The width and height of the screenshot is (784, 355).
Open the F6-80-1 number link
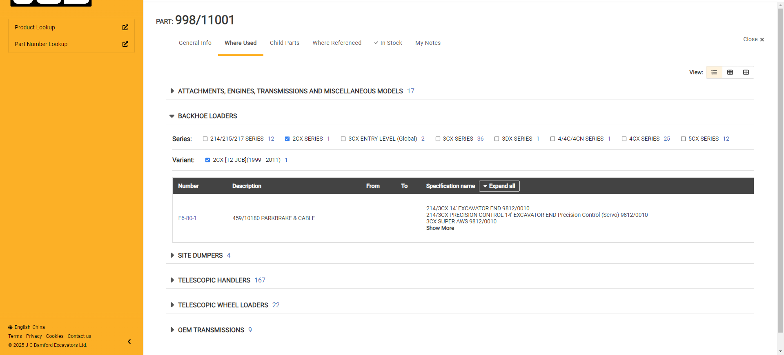tap(187, 218)
